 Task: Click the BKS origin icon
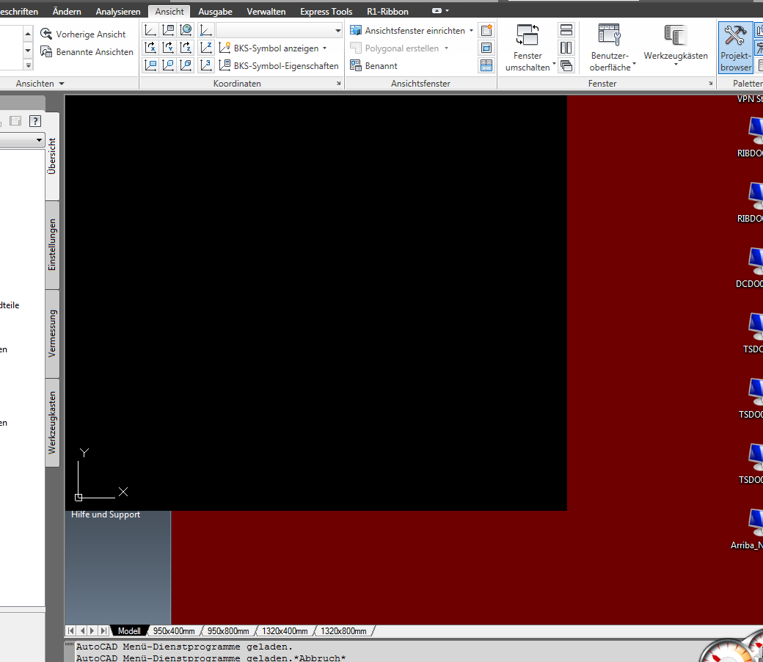coord(206,31)
